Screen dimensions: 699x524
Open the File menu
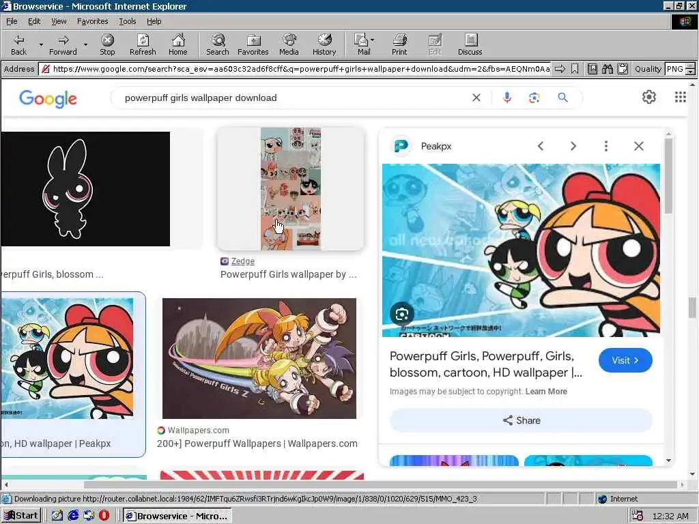click(12, 21)
